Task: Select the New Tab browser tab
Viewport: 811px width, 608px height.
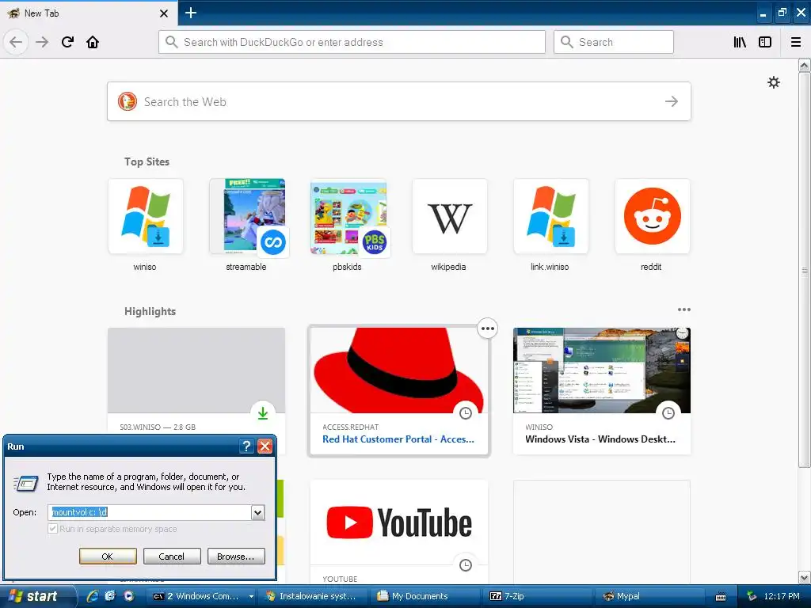Action: (x=88, y=13)
